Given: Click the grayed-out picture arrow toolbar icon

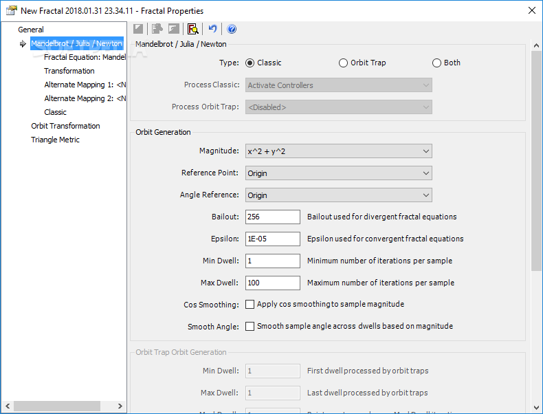Looking at the screenshot, I should [x=173, y=29].
